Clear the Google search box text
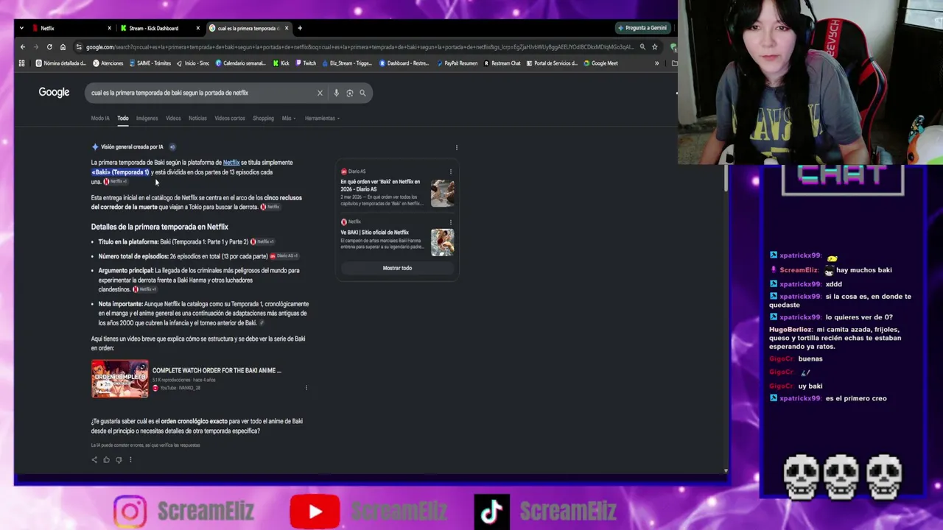 320,93
